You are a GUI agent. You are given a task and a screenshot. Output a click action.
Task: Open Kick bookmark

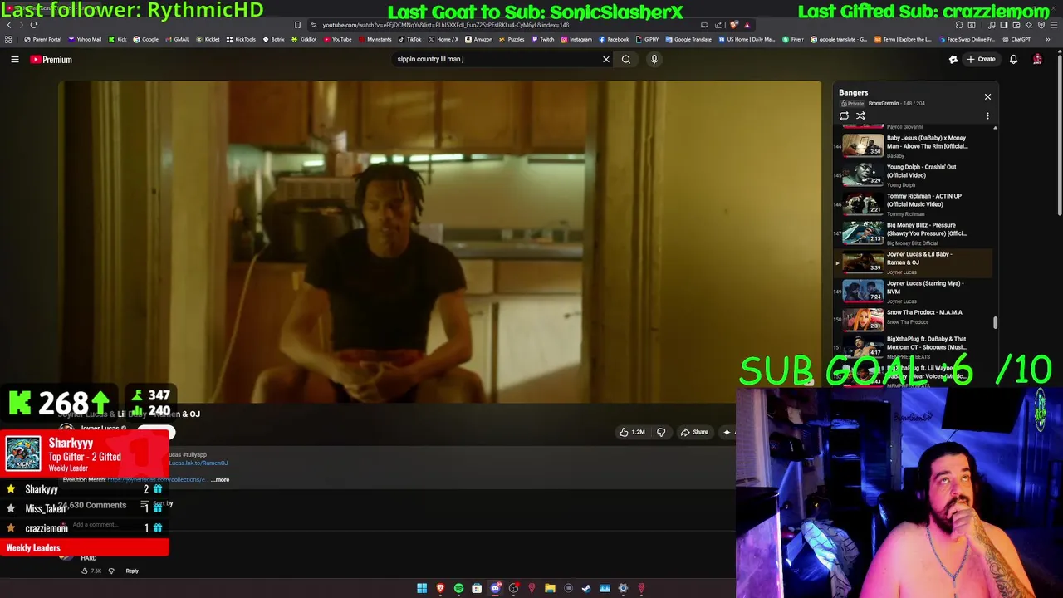click(x=118, y=39)
